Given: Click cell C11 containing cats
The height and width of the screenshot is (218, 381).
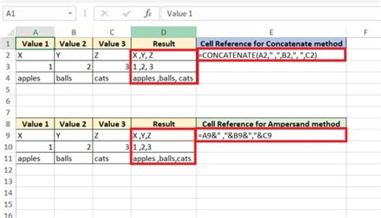Looking at the screenshot, I should 112,158.
